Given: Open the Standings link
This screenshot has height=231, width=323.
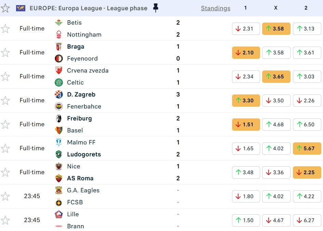Looking at the screenshot, I should pos(215,8).
